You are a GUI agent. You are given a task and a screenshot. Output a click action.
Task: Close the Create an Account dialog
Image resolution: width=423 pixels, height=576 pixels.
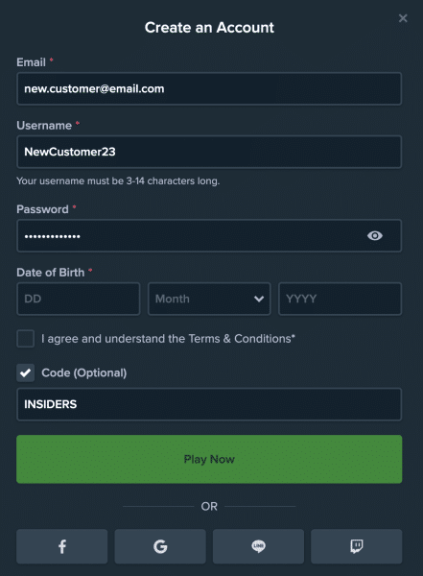coord(403,18)
